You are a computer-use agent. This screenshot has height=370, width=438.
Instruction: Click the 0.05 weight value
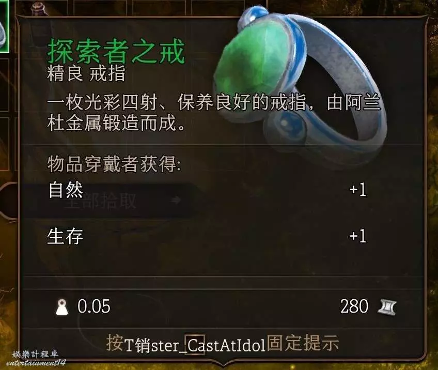[94, 306]
